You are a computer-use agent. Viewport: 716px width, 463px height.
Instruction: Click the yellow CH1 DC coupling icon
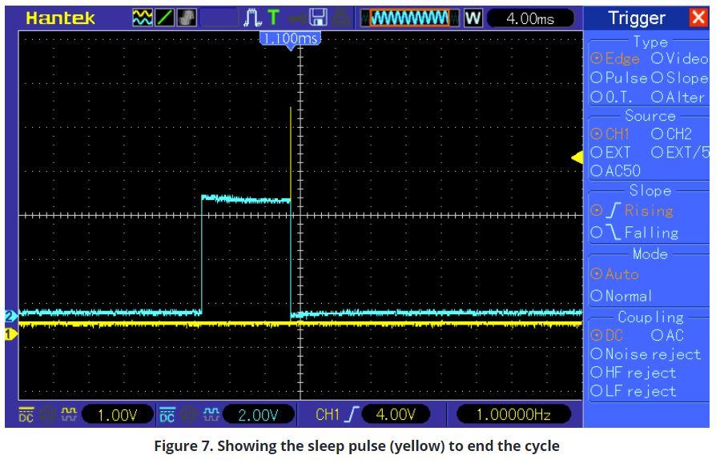(26, 415)
